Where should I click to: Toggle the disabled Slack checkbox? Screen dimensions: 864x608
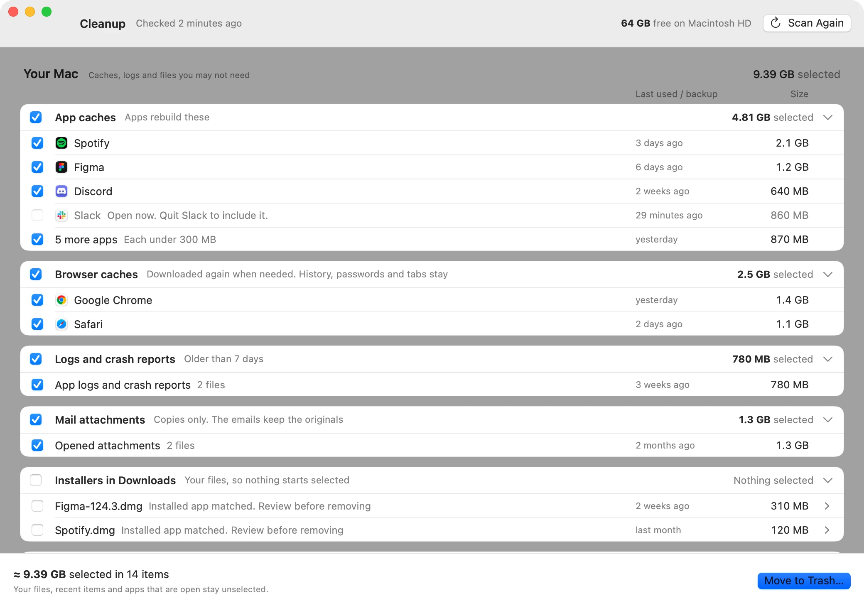coord(37,216)
